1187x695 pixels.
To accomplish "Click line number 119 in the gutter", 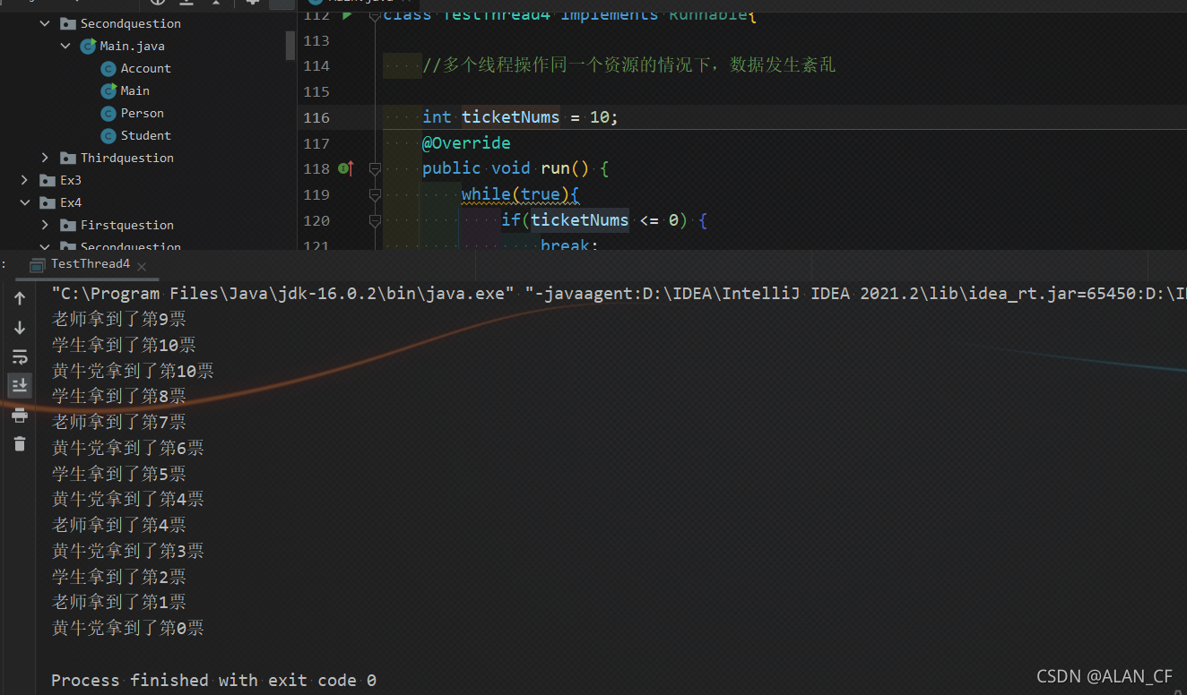I will (316, 194).
